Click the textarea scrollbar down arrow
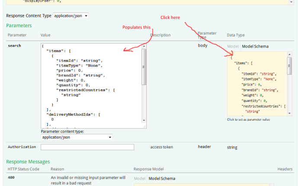The width and height of the screenshot is (303, 186). 144,120
